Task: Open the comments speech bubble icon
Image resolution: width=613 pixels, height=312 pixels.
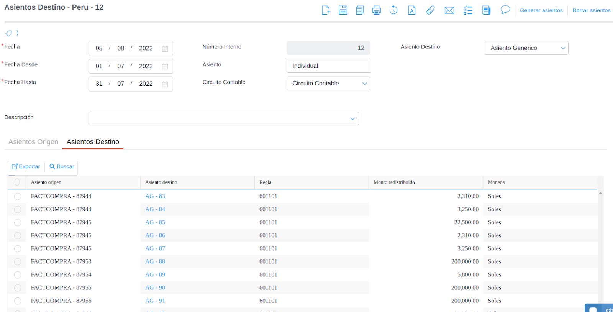Action: 505,10
